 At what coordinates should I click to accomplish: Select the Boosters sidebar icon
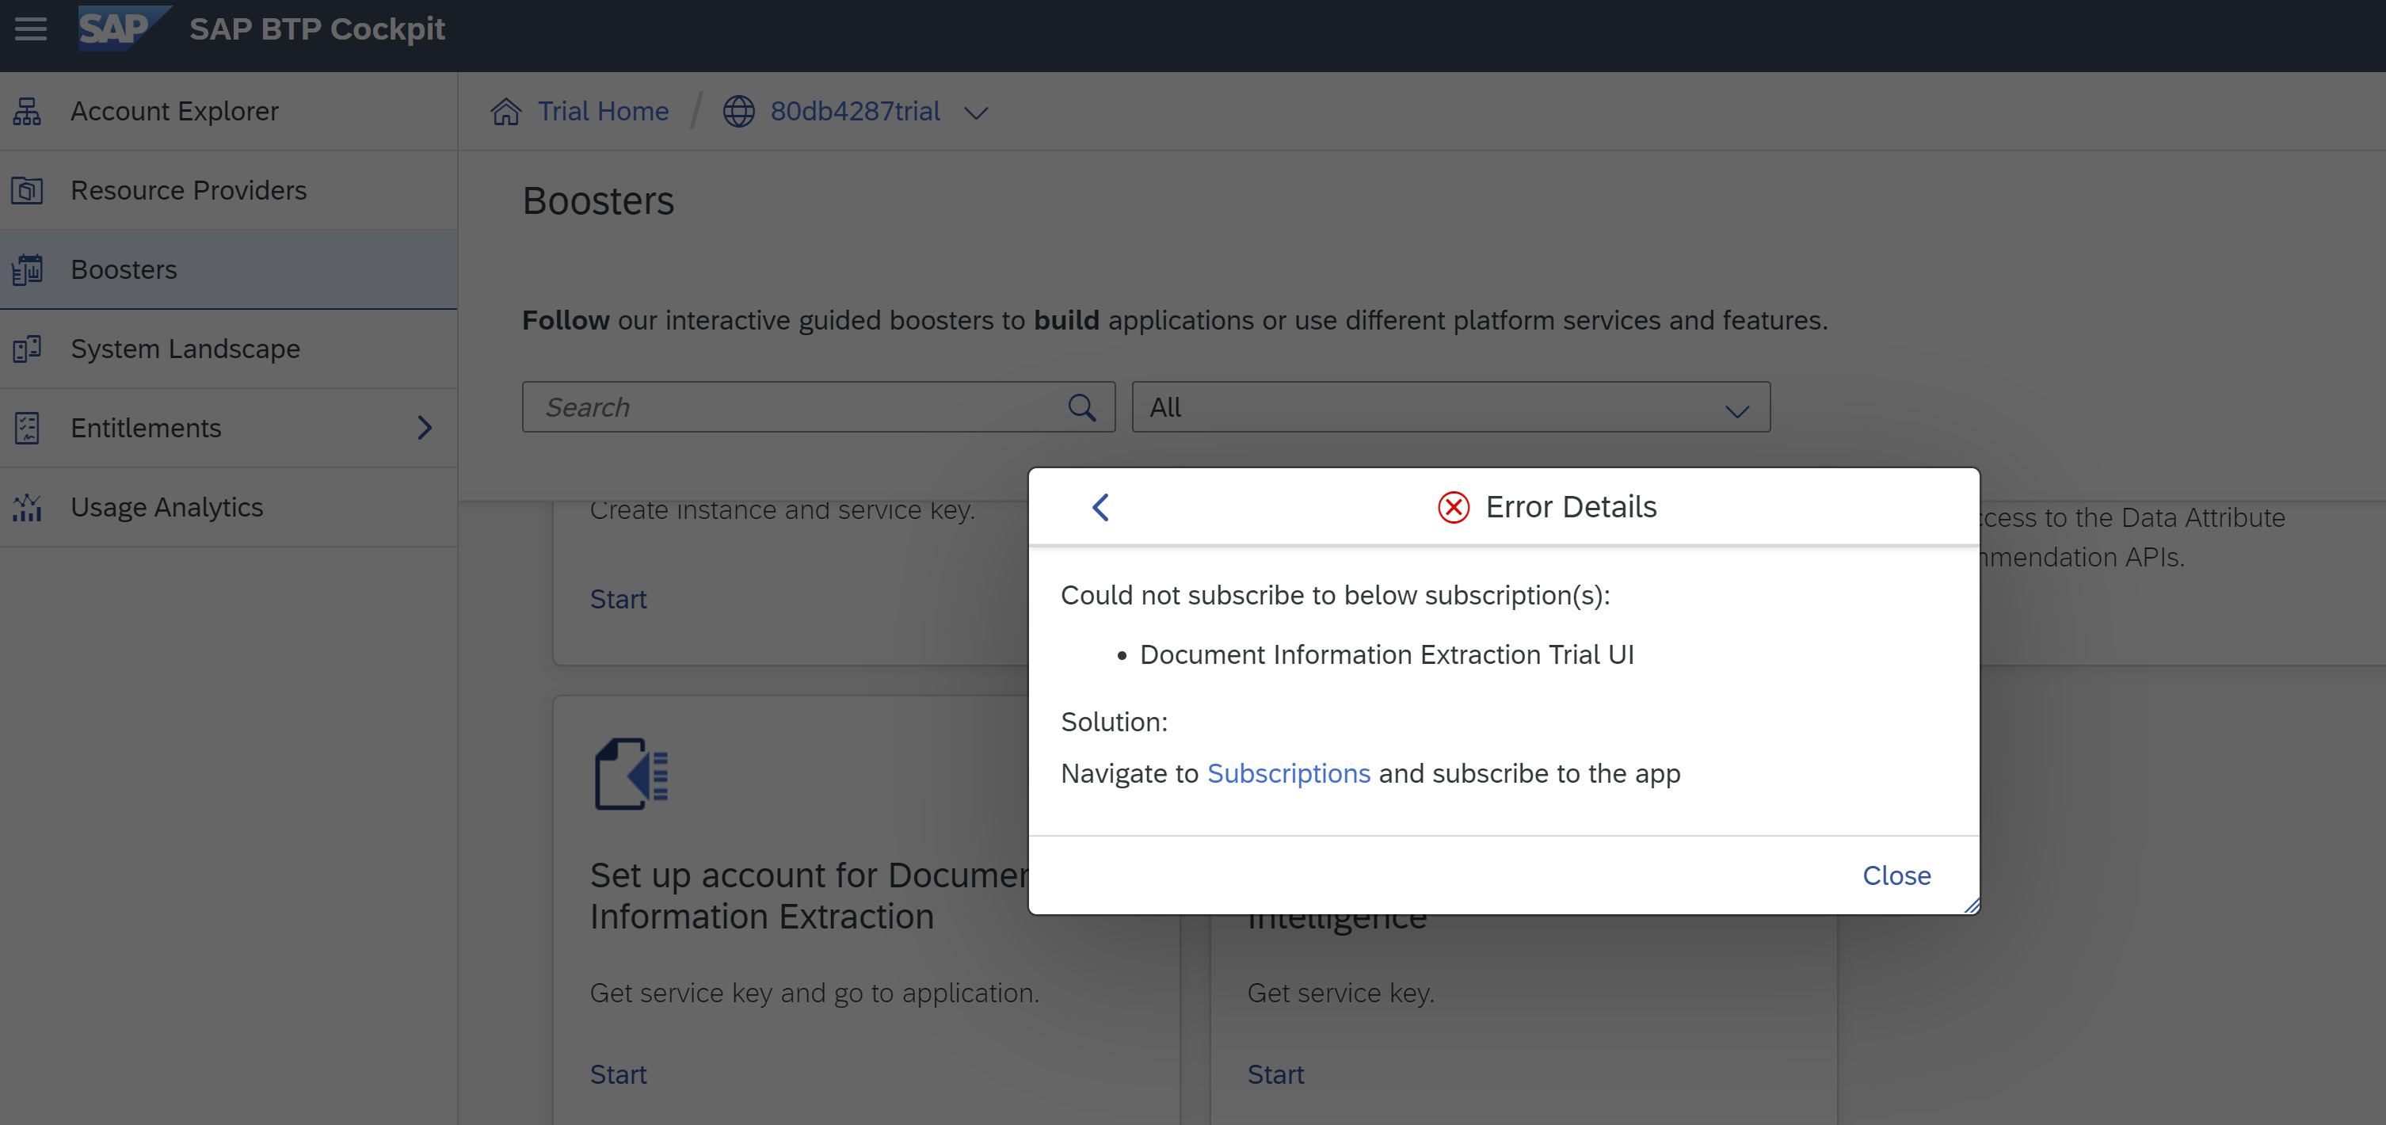click(x=28, y=269)
